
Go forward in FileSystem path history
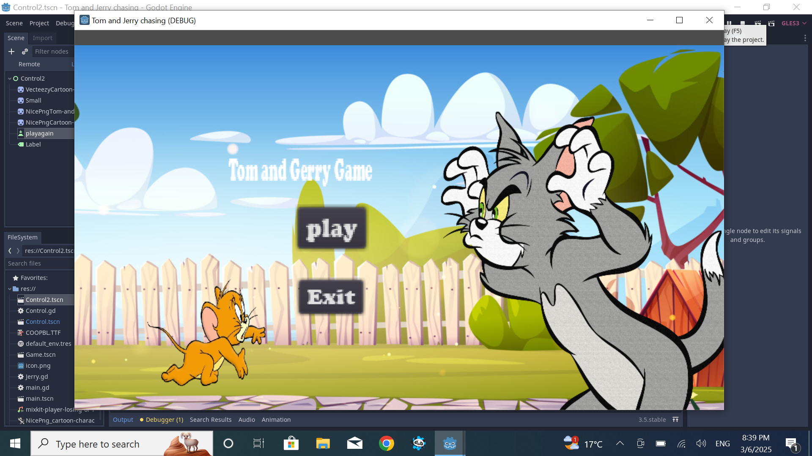point(18,251)
